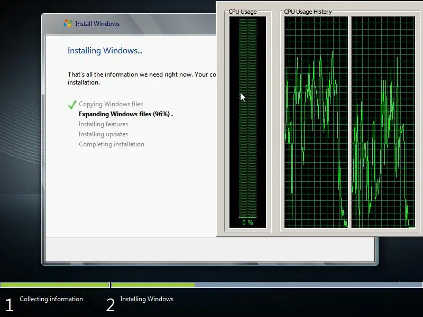
Task: Click the first CPU usage history graph
Action: [x=316, y=122]
